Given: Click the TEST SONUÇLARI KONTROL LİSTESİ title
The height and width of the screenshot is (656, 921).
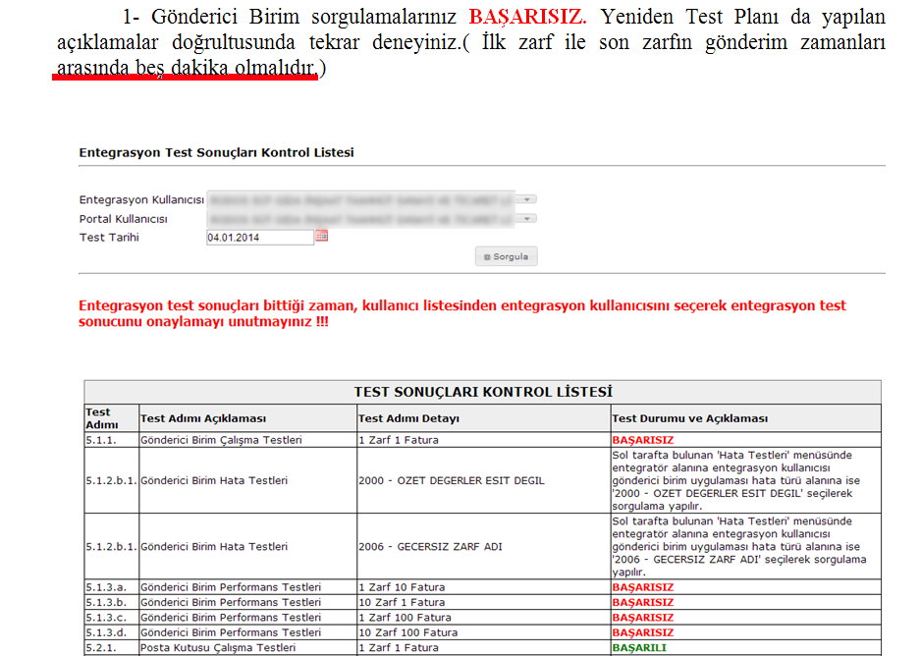Looking at the screenshot, I should pyautogui.click(x=482, y=392).
